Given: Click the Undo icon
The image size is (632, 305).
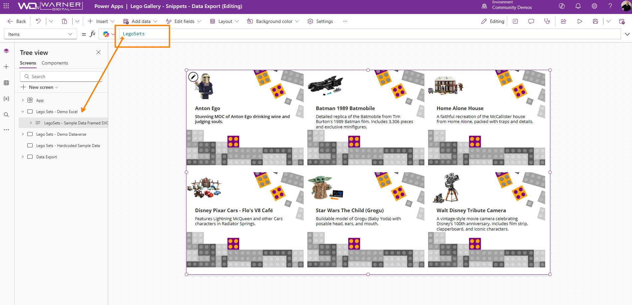Looking at the screenshot, I should (38, 21).
